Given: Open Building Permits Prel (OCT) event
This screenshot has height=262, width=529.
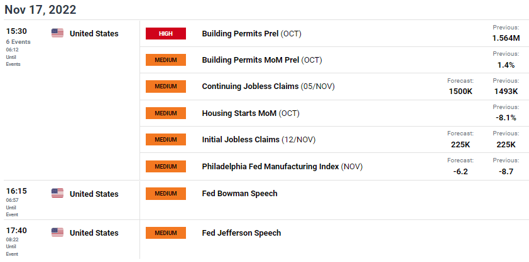Looking at the screenshot, I should [x=251, y=34].
